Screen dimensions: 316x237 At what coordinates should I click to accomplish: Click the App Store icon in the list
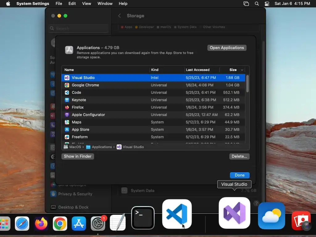[x=67, y=130]
